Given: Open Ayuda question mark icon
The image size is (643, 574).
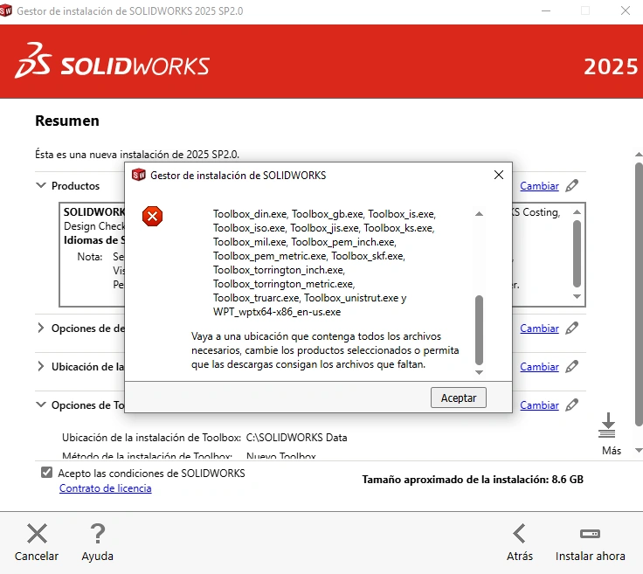Looking at the screenshot, I should [x=98, y=533].
